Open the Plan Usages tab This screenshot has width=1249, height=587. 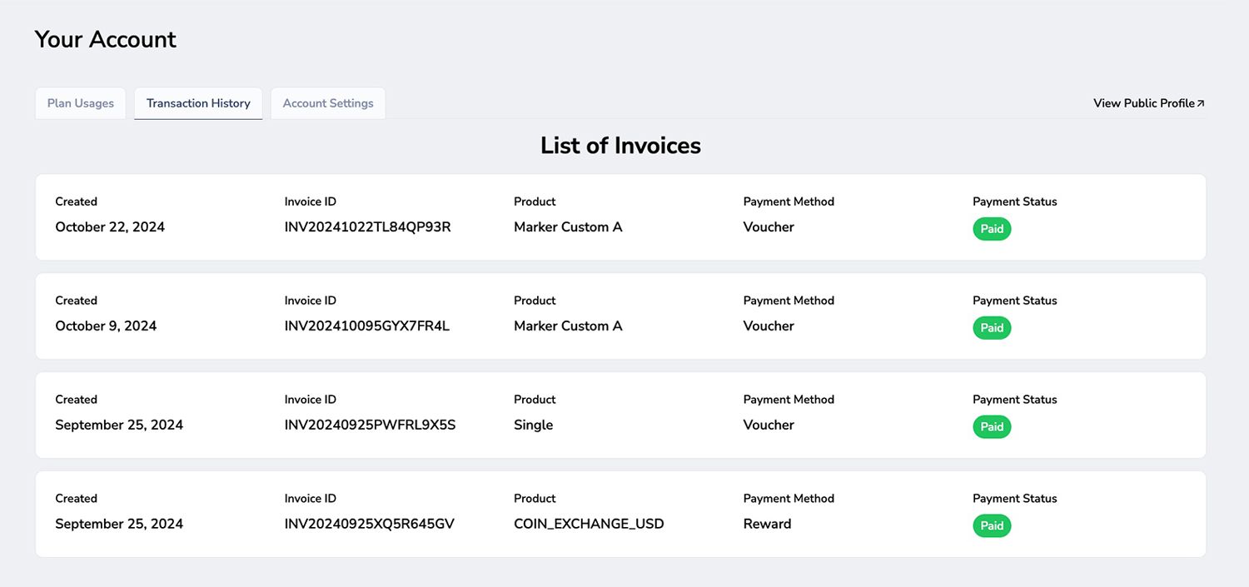81,103
